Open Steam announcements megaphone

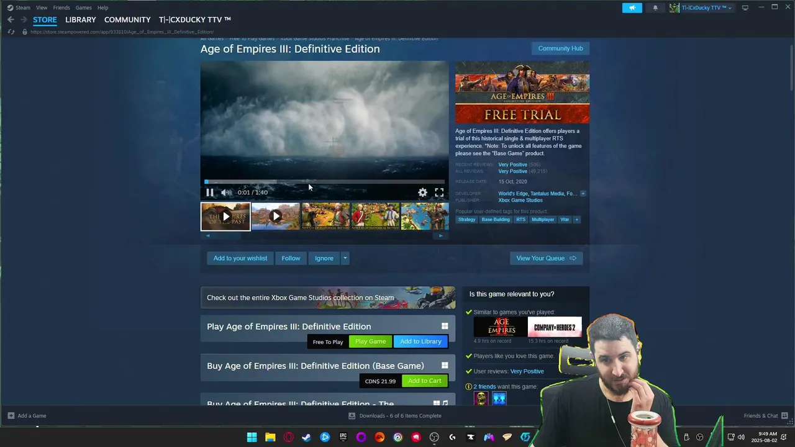click(x=632, y=7)
